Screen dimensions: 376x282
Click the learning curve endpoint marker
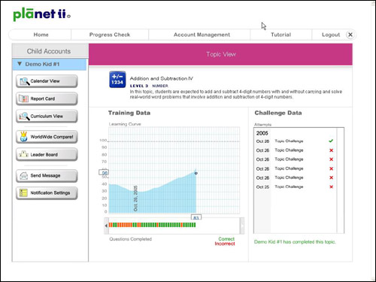[196, 173]
